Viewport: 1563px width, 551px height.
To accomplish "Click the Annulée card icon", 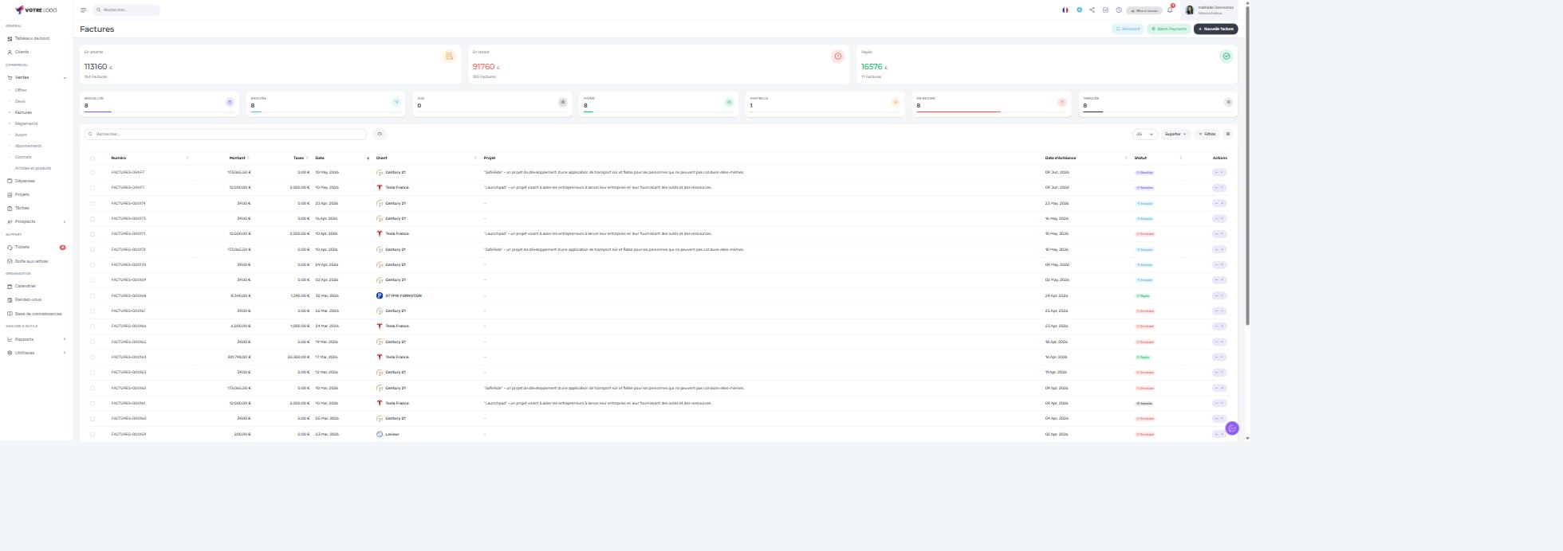I will tap(1228, 102).
